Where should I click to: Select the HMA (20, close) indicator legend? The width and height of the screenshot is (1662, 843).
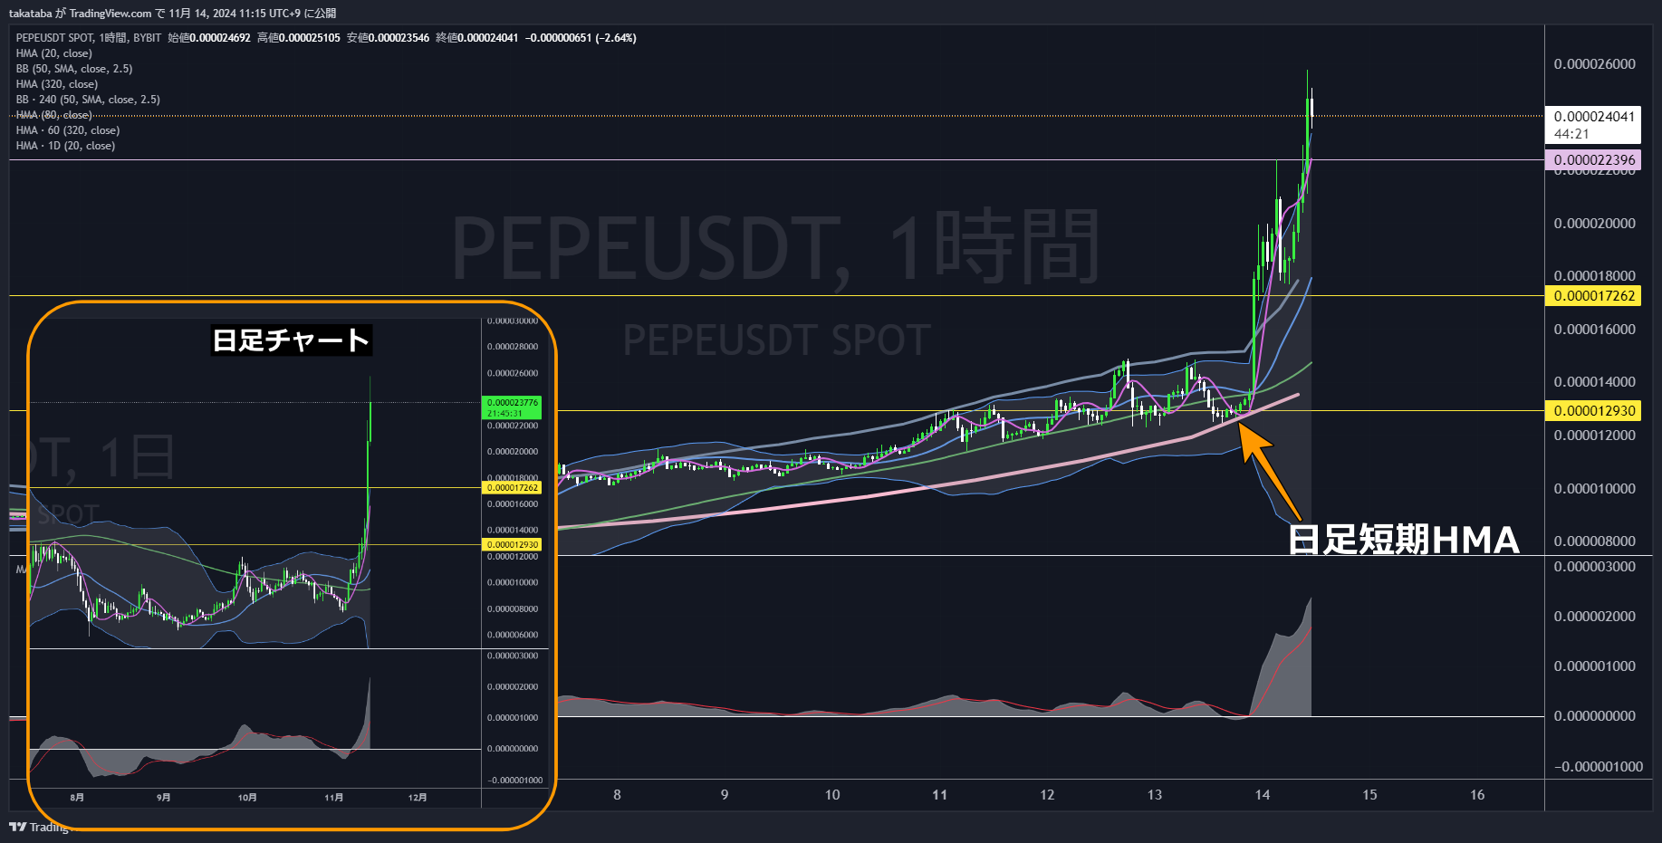54,53
